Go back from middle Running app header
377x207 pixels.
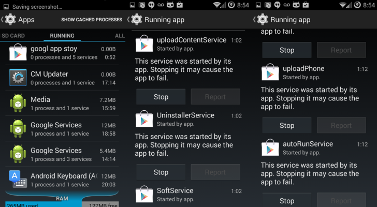tap(135, 20)
